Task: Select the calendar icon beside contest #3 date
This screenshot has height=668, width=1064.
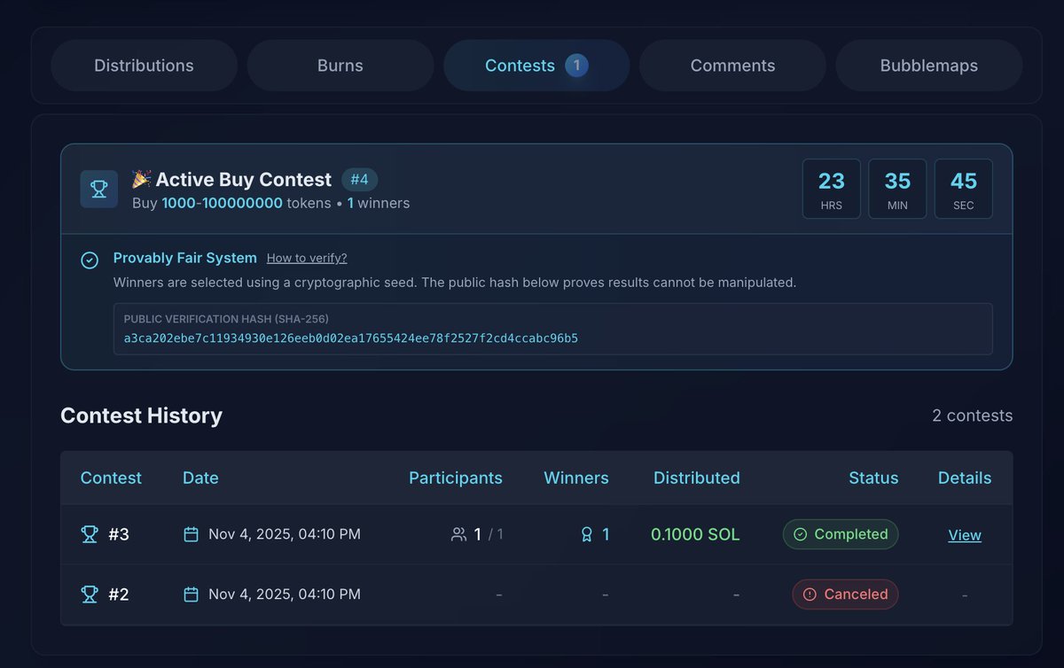Action: [190, 534]
